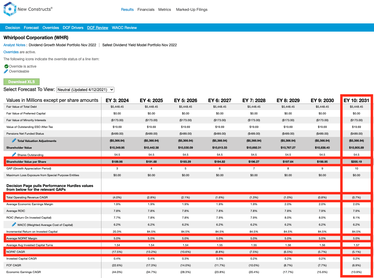
Task: Click the Fair Value of Minority Interests label
Action: click(x=26, y=120)
